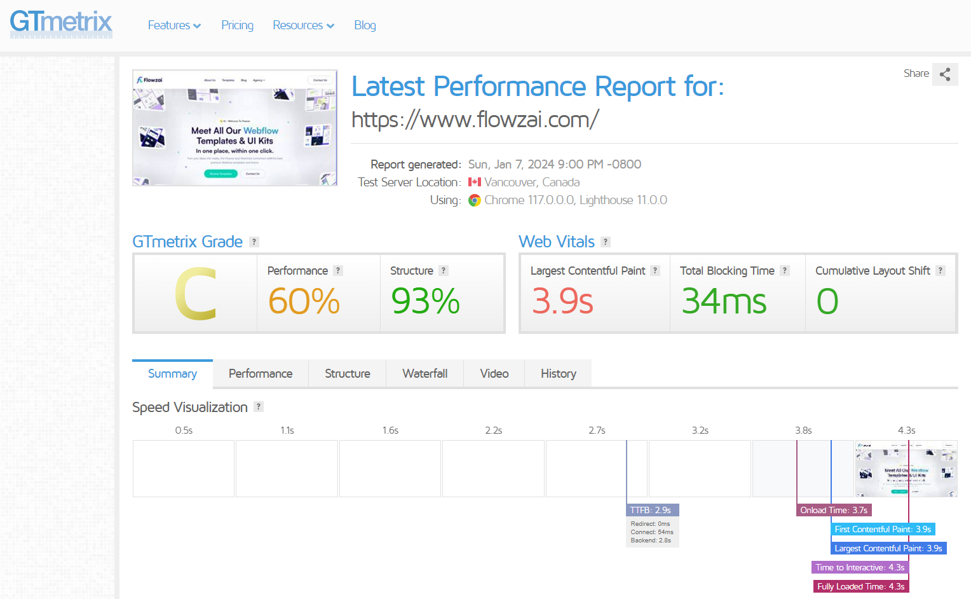Viewport: 971px width, 599px height.
Task: Click the Fully Loaded Time 4.3s marker
Action: (861, 586)
